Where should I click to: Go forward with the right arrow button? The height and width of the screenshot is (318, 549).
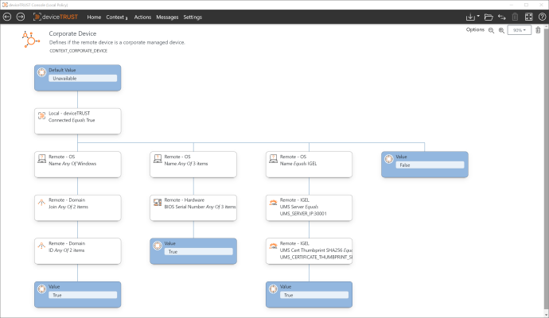(x=21, y=17)
